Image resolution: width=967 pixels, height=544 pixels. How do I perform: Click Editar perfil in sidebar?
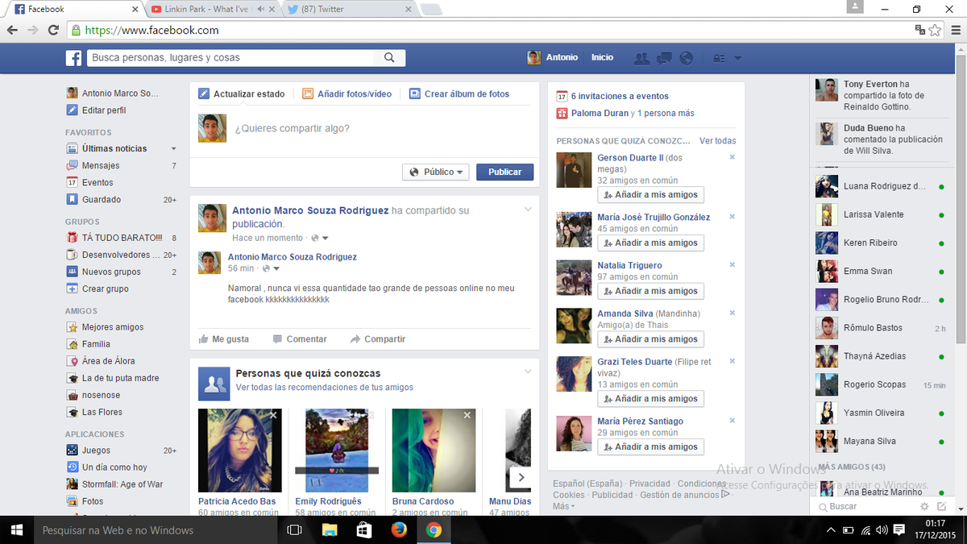(x=104, y=110)
